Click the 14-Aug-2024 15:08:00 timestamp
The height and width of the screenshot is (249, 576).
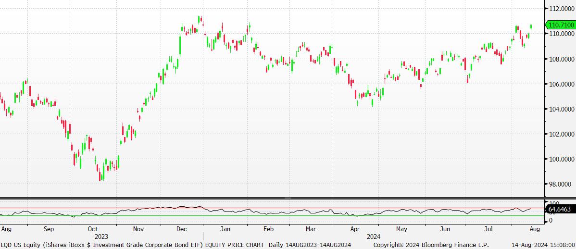click(x=544, y=245)
